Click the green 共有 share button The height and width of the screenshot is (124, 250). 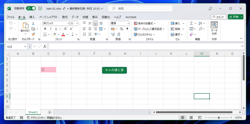(236, 17)
